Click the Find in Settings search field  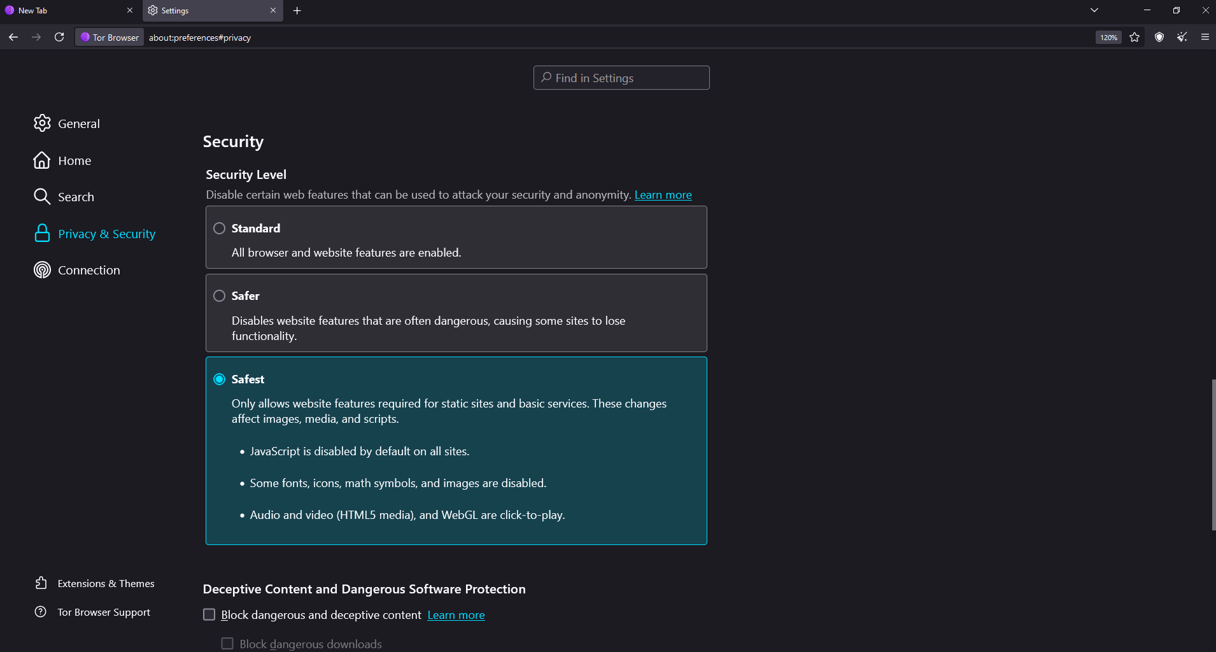point(621,78)
